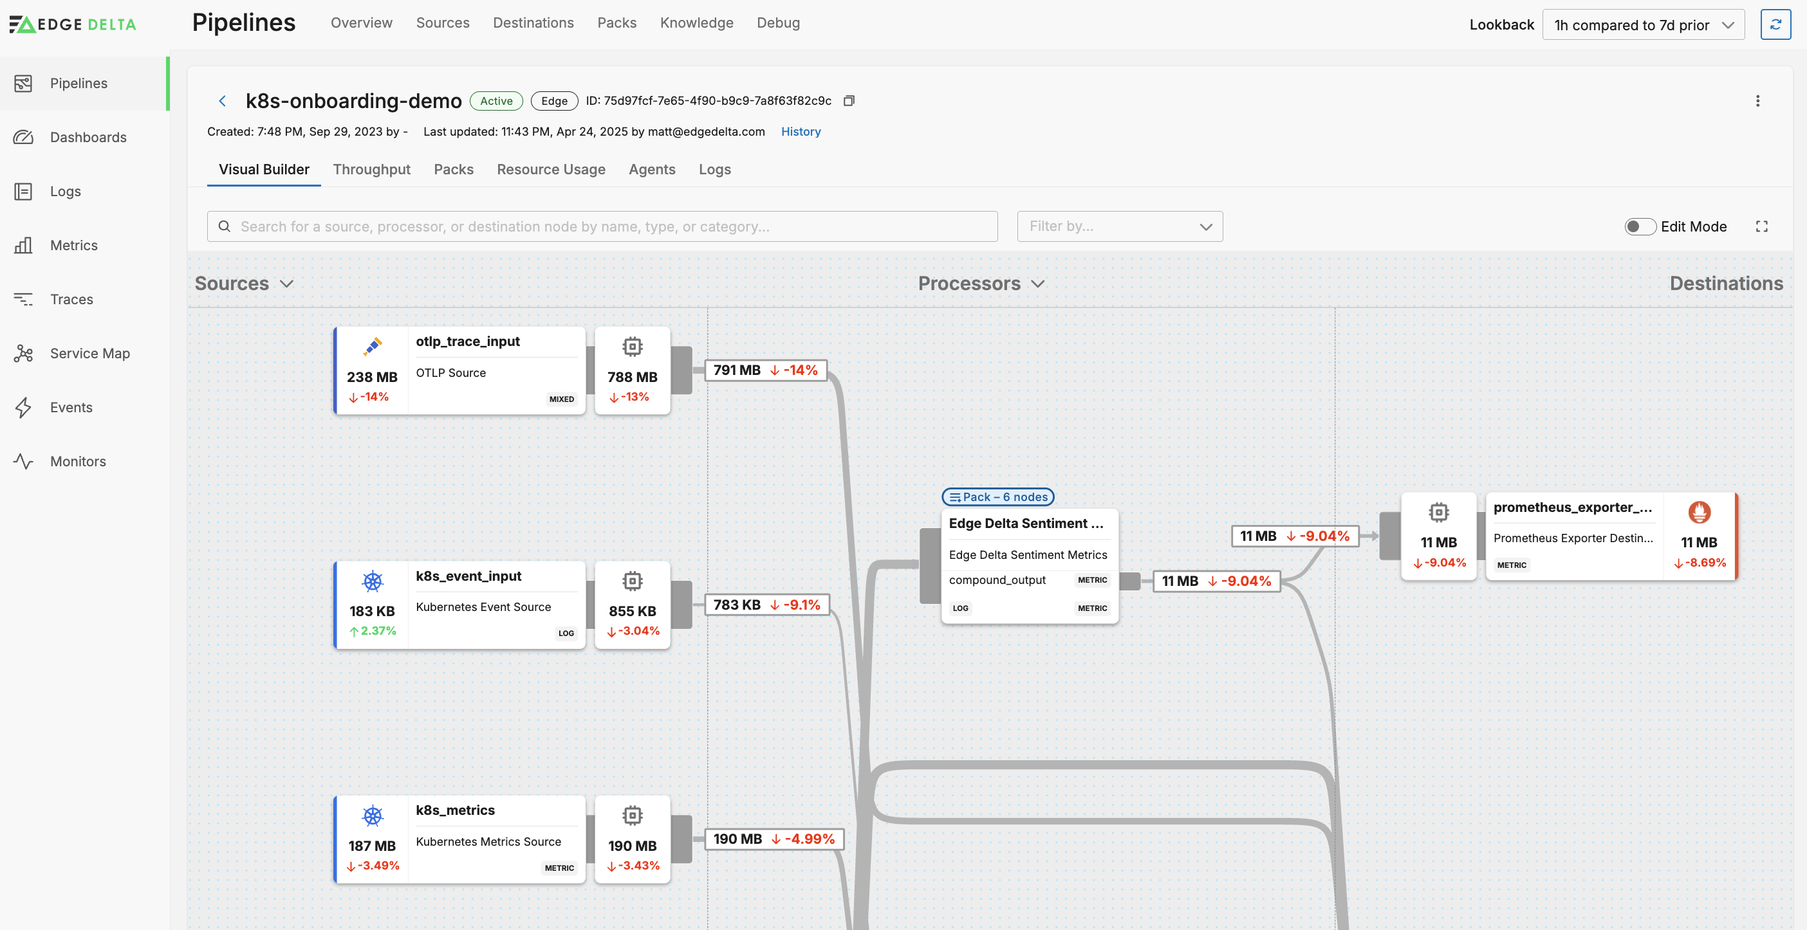The image size is (1807, 930).
Task: Click the k8s_event_input Kubernetes icon
Action: tap(373, 581)
